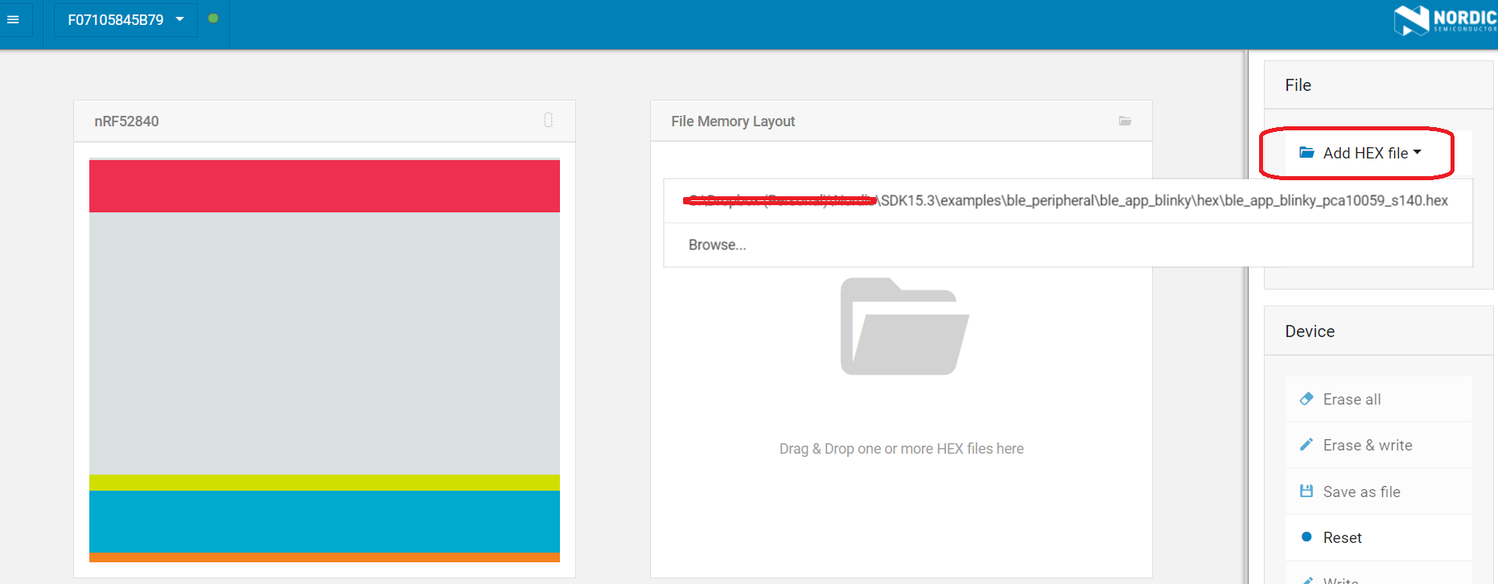Click the pencil icon for Erase & write
Image resolution: width=1498 pixels, height=584 pixels.
click(1307, 445)
